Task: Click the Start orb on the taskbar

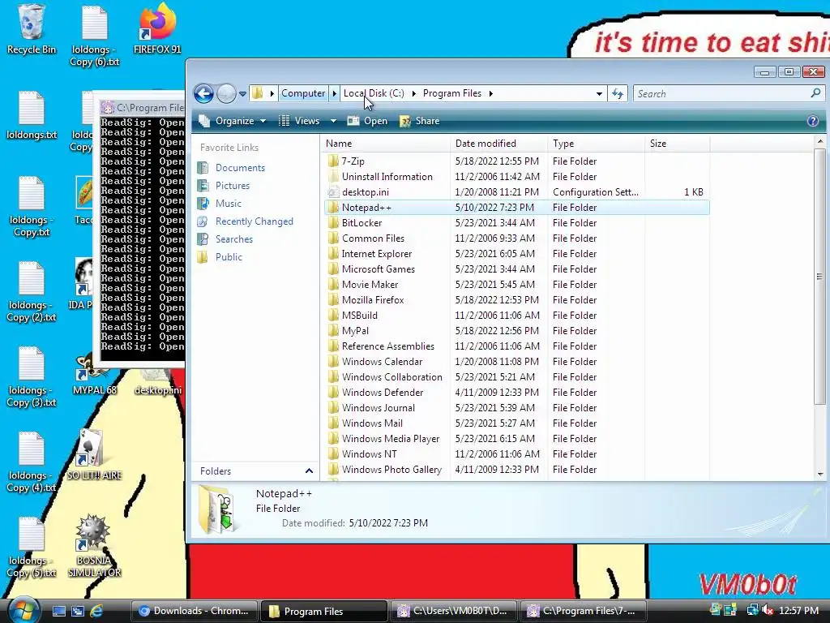Action: (23, 610)
